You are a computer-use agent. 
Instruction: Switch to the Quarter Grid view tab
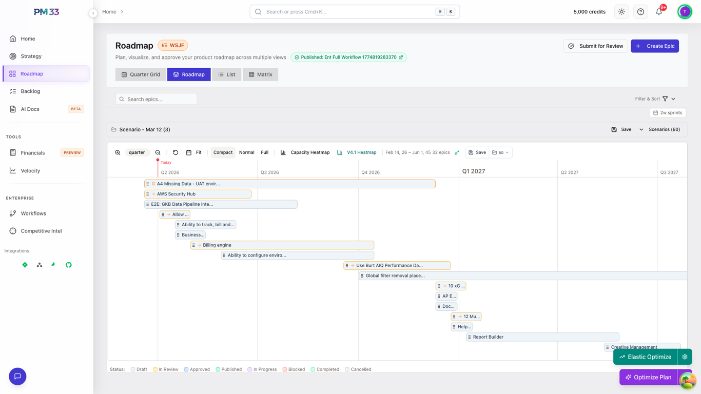point(140,74)
